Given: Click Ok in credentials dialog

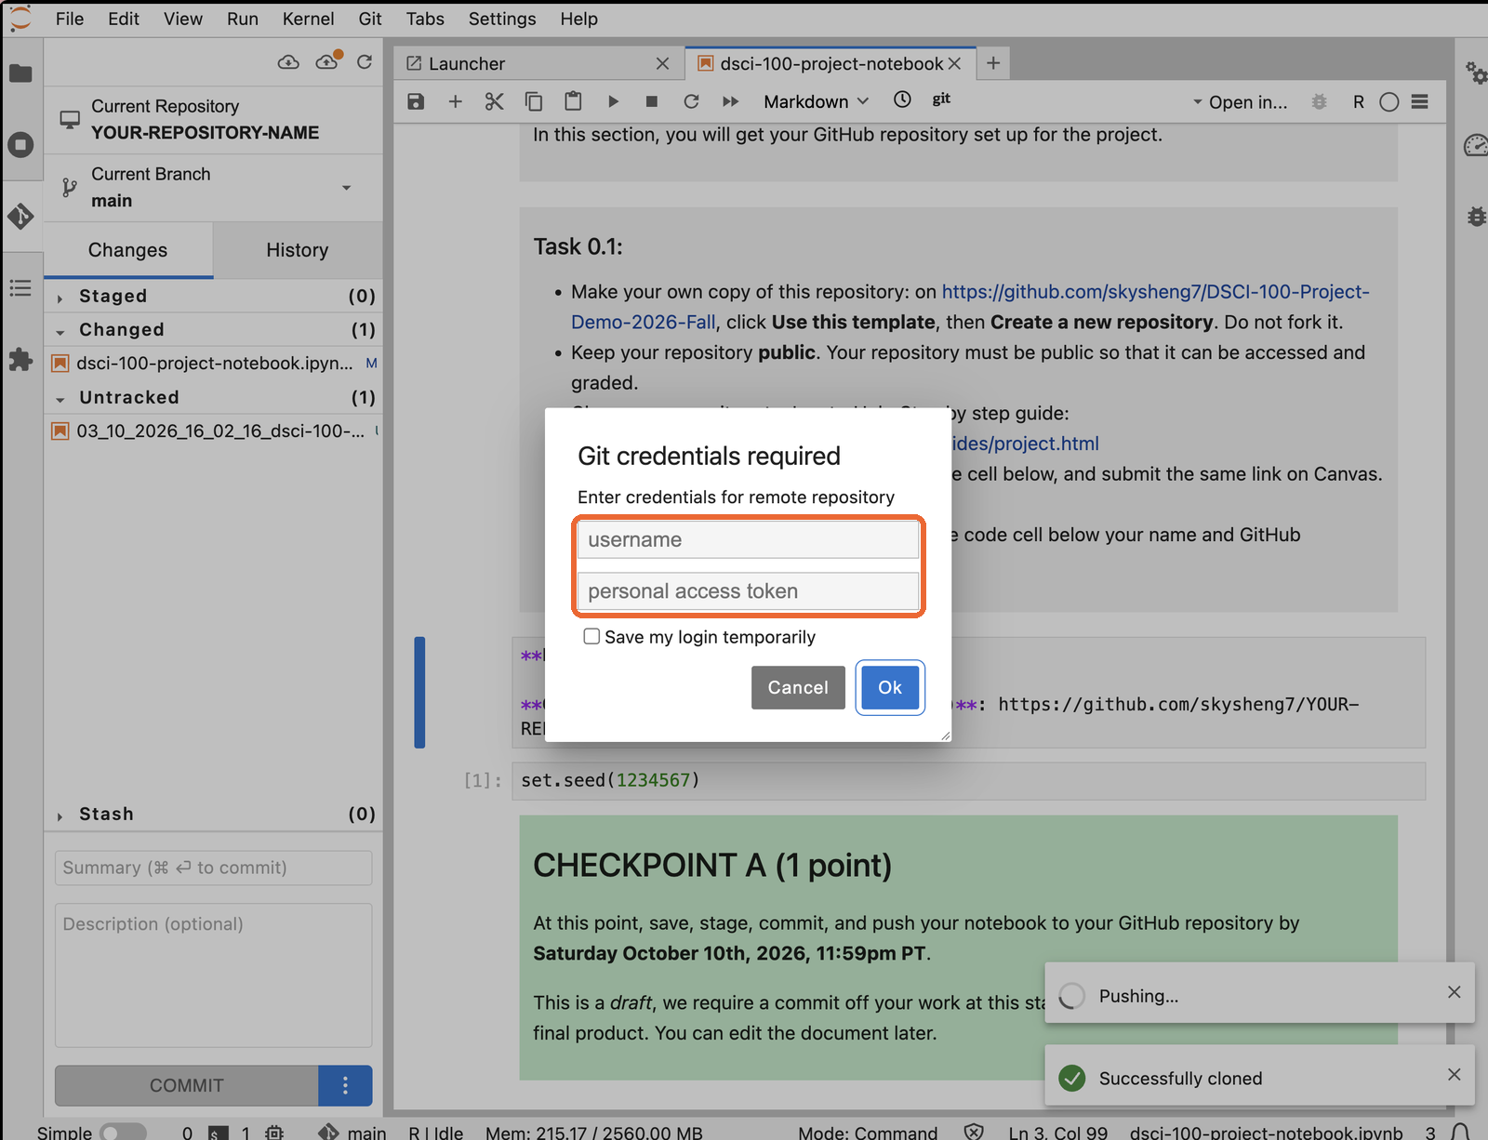Looking at the screenshot, I should (x=890, y=687).
